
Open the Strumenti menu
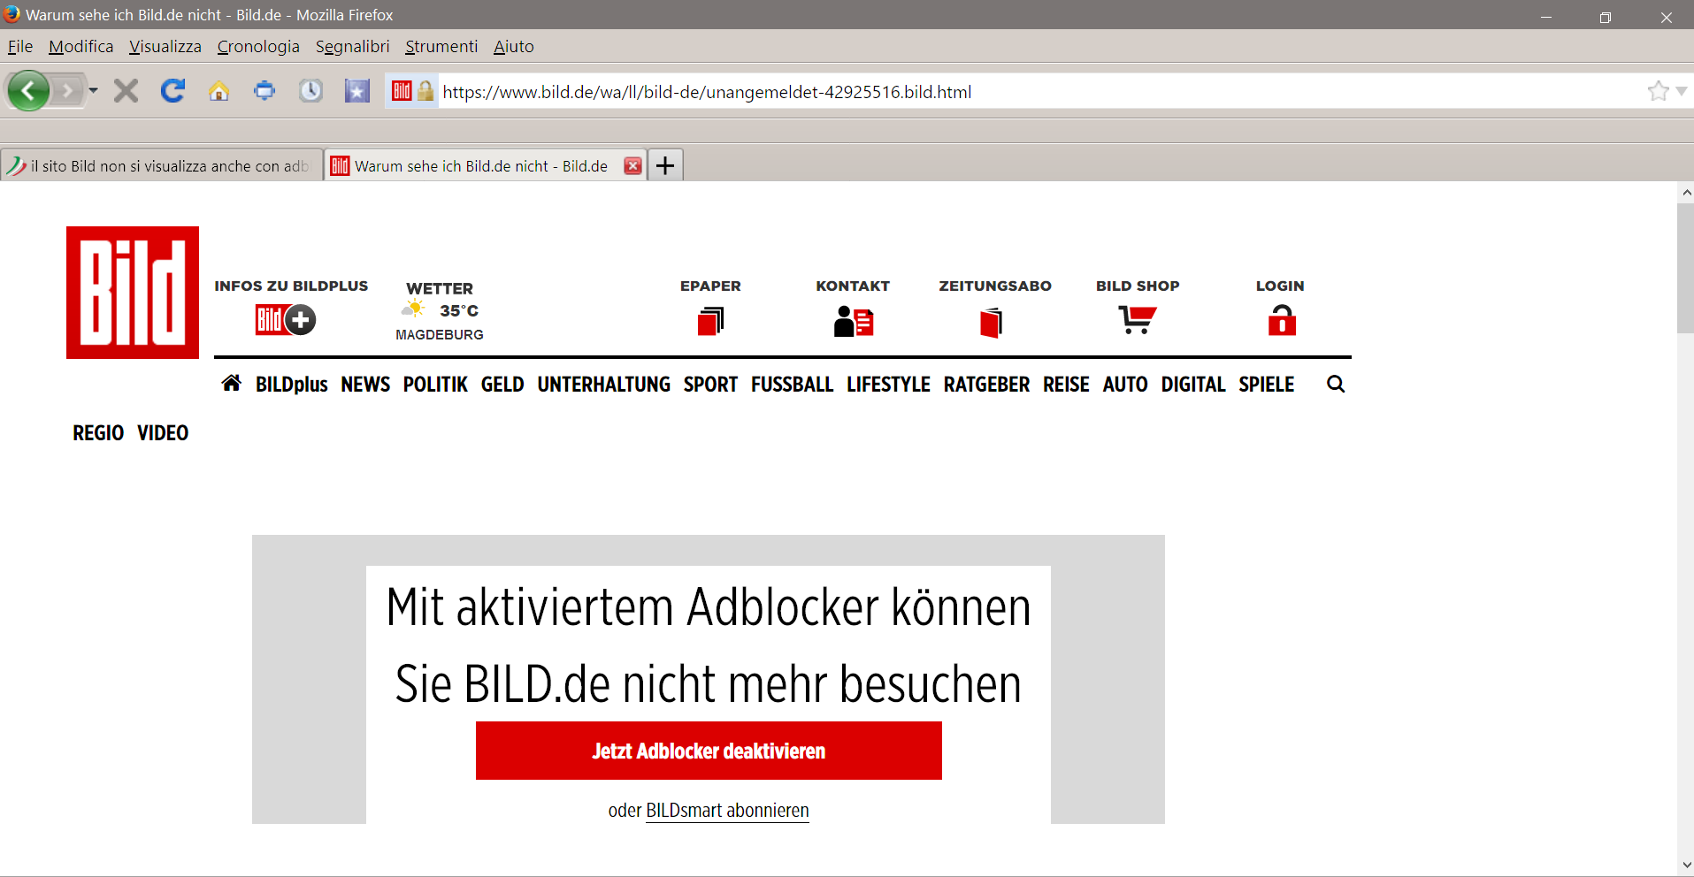(x=441, y=47)
